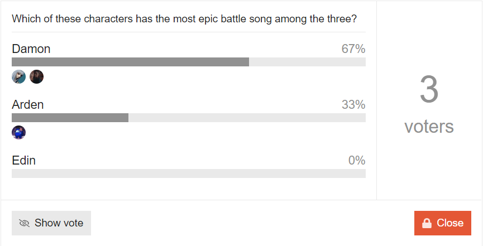Click the crossed-out eye icon beside Show vote
This screenshot has width=483, height=246.
24,223
